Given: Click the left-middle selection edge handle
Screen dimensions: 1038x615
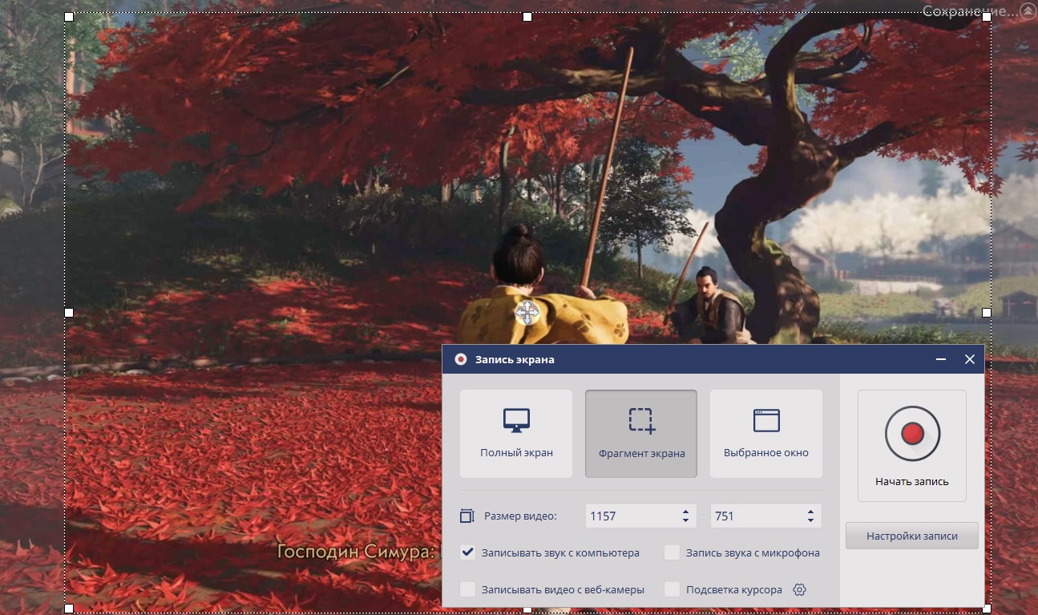Looking at the screenshot, I should coord(68,313).
